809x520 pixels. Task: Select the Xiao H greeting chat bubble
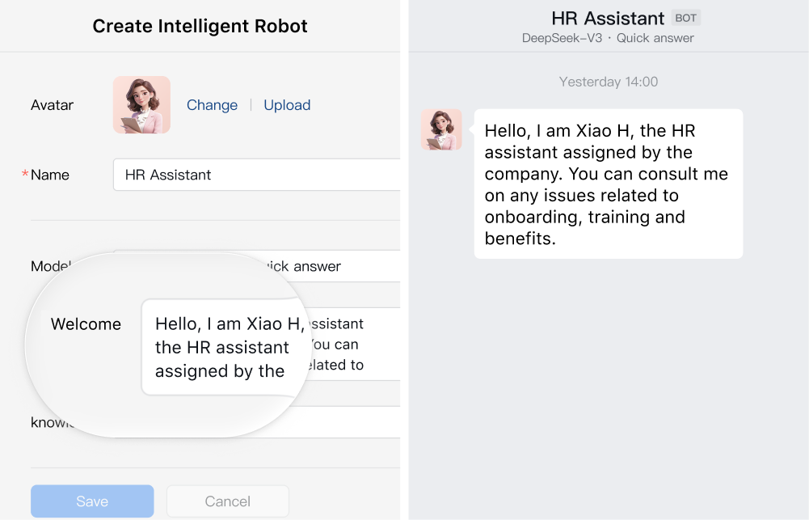pyautogui.click(x=608, y=184)
